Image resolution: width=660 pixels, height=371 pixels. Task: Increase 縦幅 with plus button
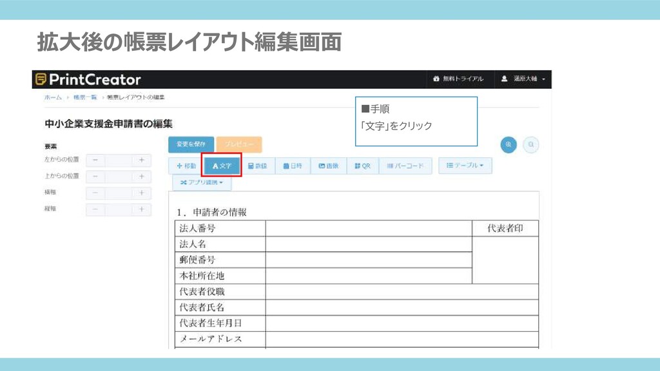click(x=141, y=209)
